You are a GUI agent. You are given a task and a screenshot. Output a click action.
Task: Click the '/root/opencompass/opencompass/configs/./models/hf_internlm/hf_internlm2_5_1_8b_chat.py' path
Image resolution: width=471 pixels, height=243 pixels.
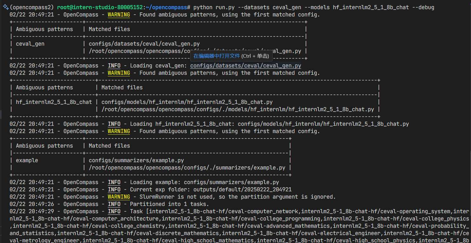[238, 110]
